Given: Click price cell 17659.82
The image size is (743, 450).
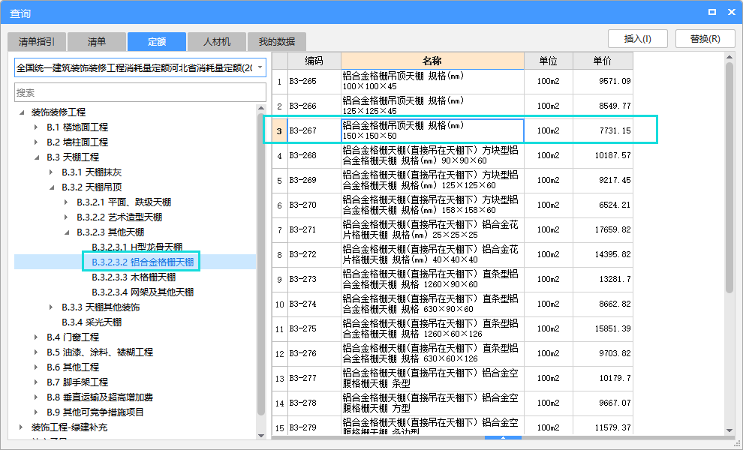Looking at the screenshot, I should tap(603, 229).
